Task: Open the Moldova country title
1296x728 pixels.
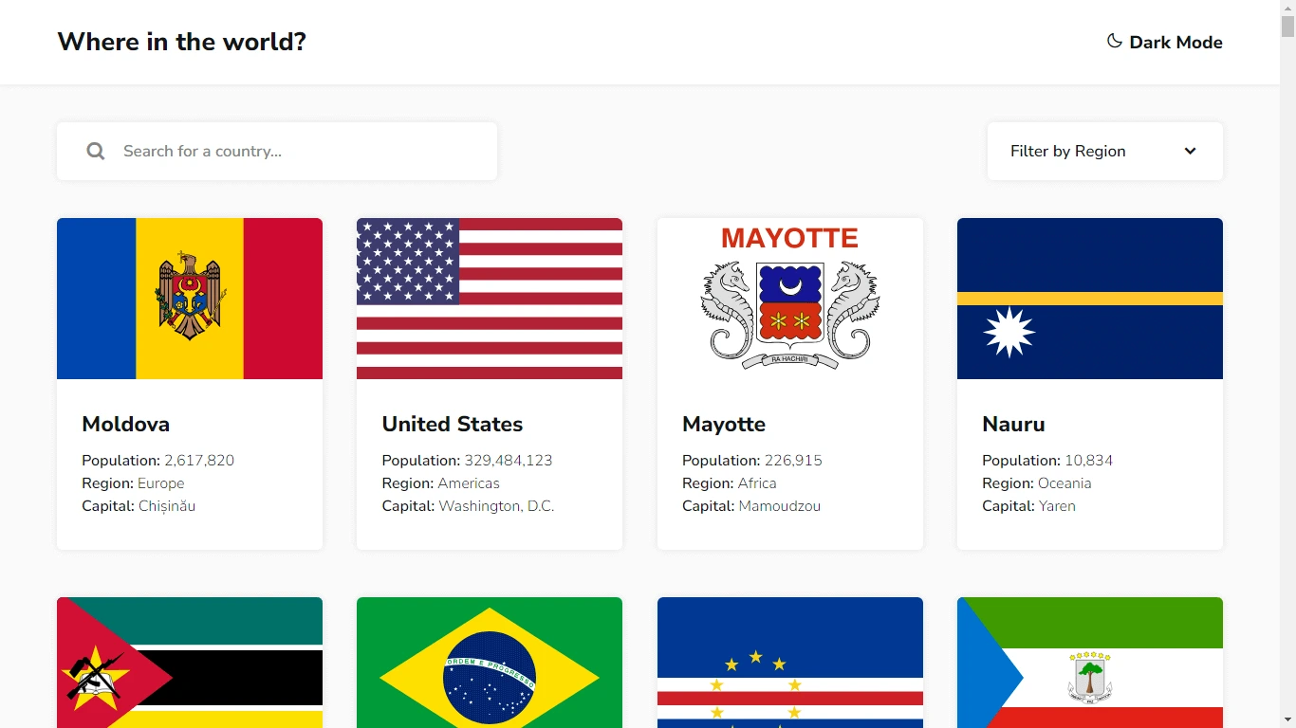Action: [126, 424]
